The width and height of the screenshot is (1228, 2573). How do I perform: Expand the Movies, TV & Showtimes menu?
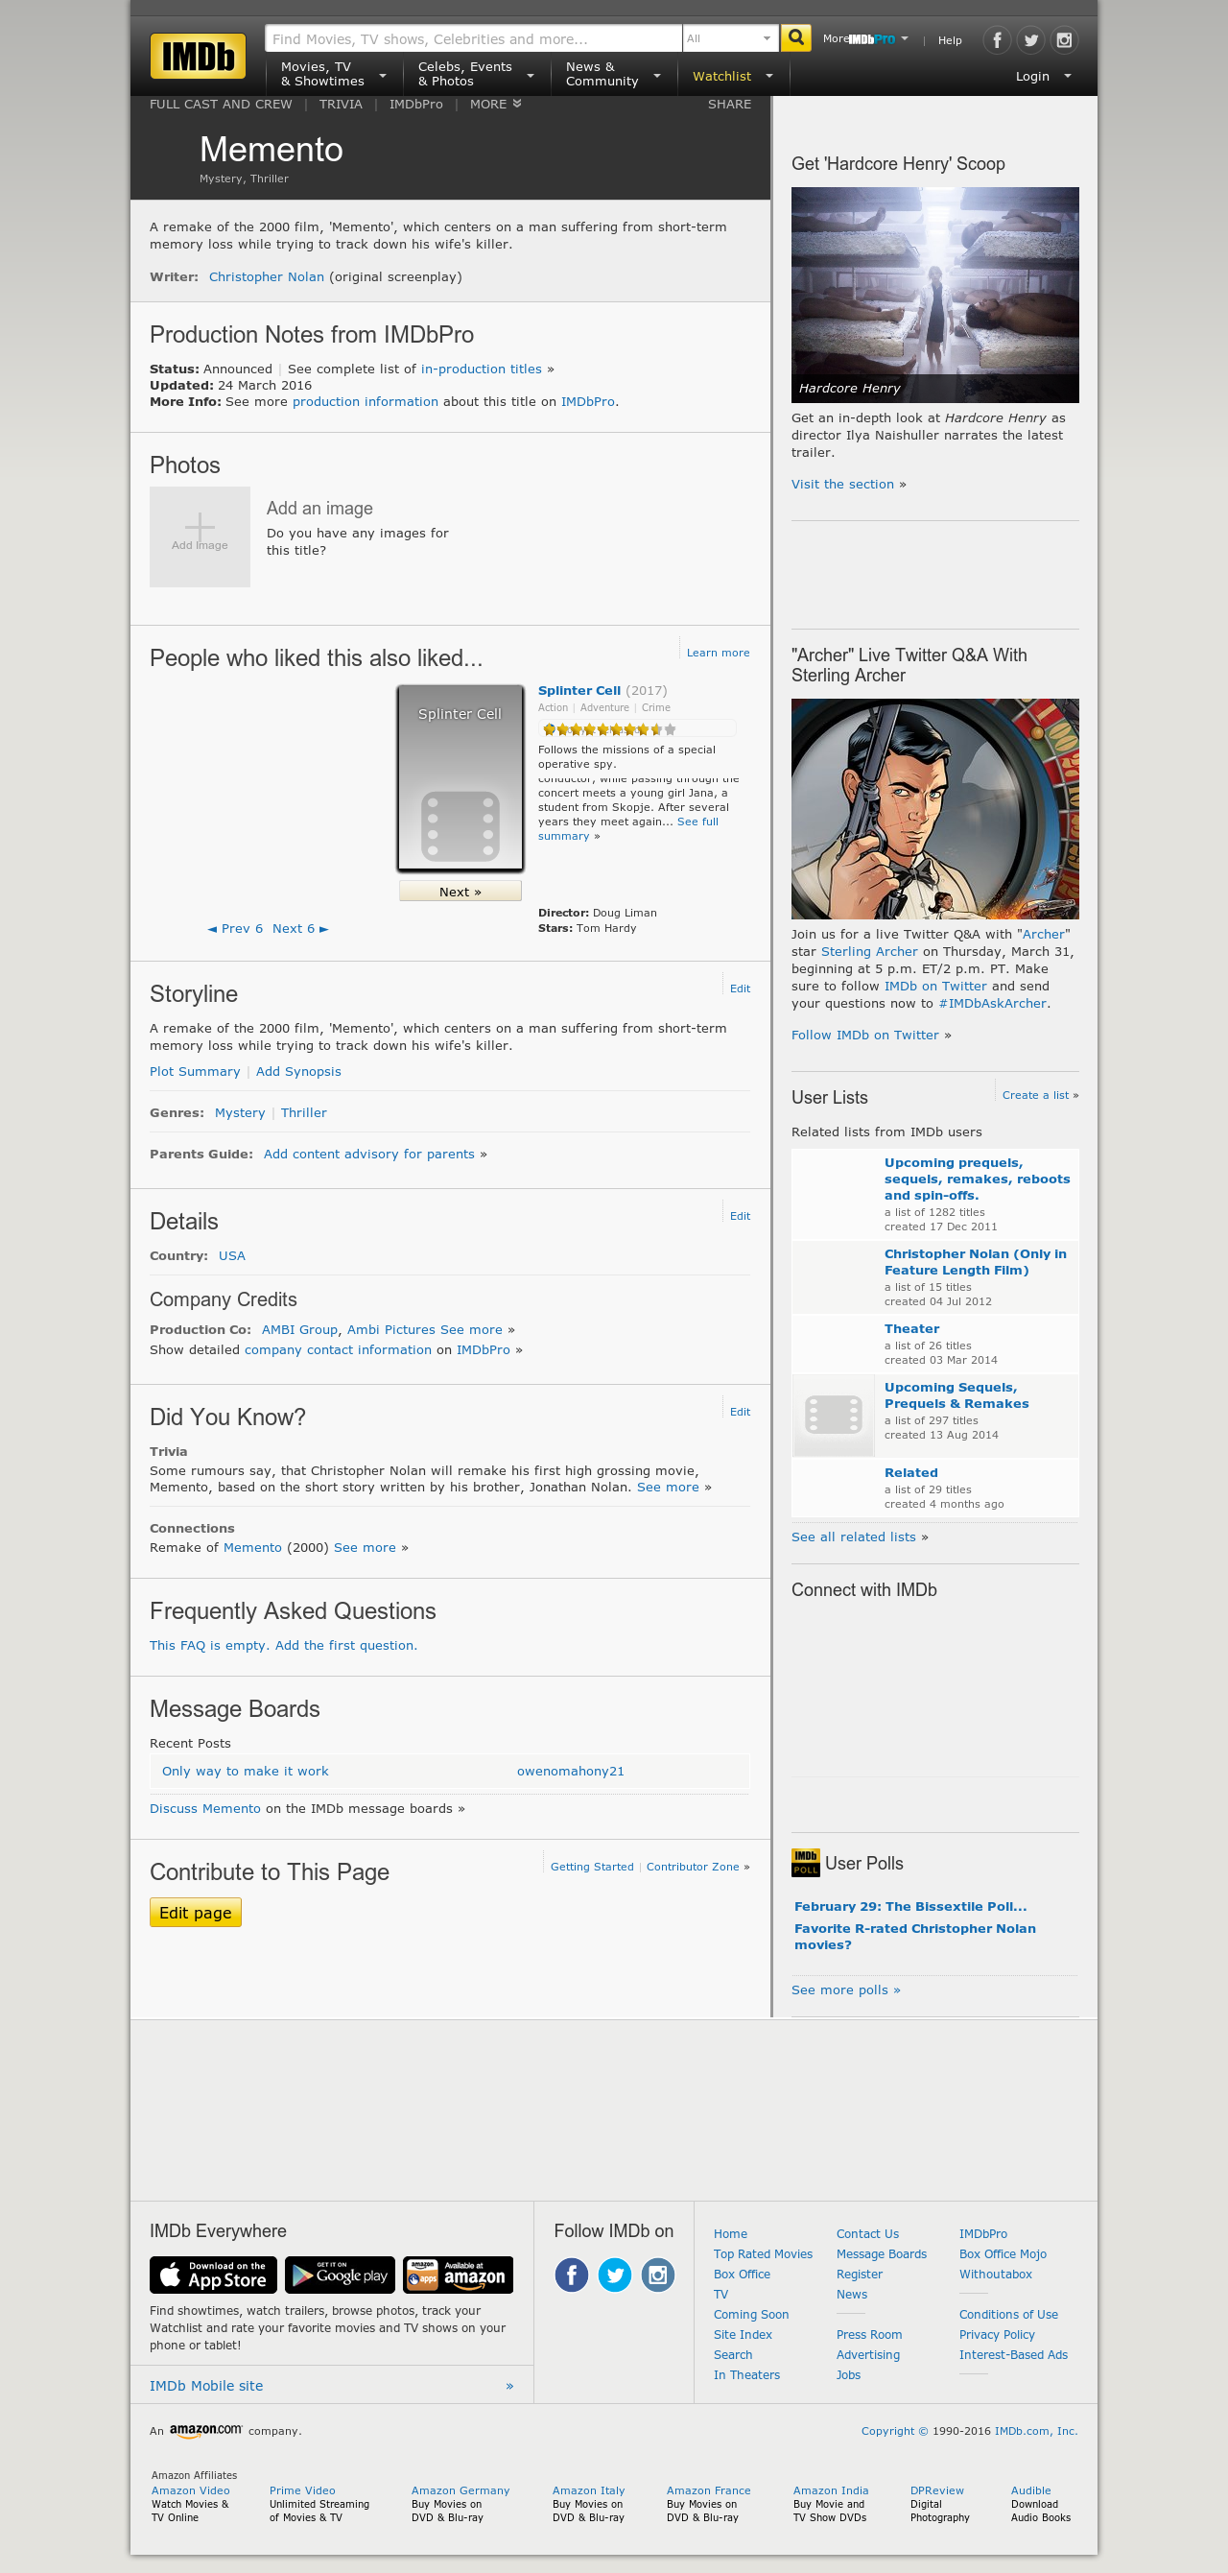[x=334, y=75]
